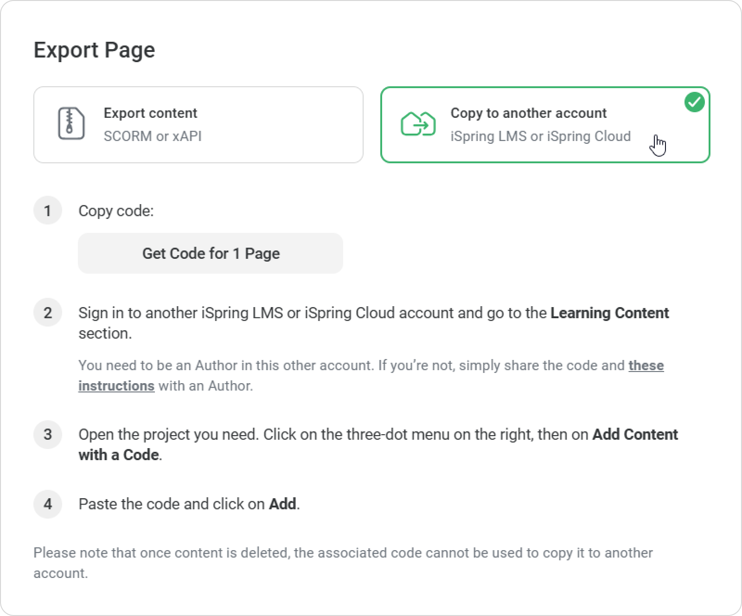Click the bold 'Add' word in step 4
Image resolution: width=742 pixels, height=616 pixels.
282,504
